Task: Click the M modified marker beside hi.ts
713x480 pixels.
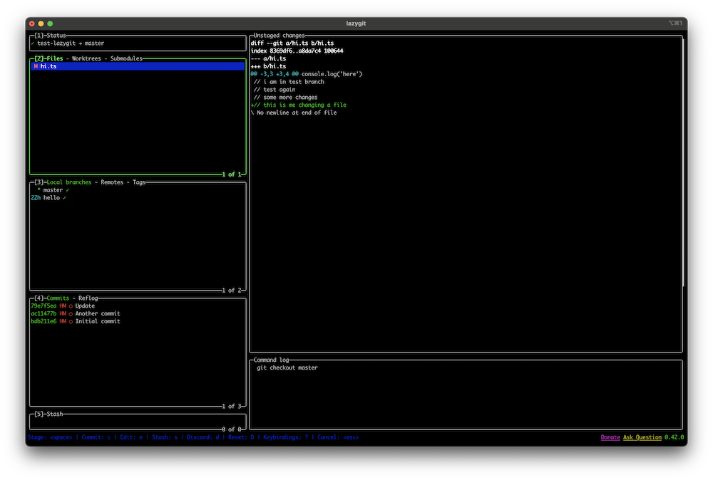Action: [x=35, y=66]
